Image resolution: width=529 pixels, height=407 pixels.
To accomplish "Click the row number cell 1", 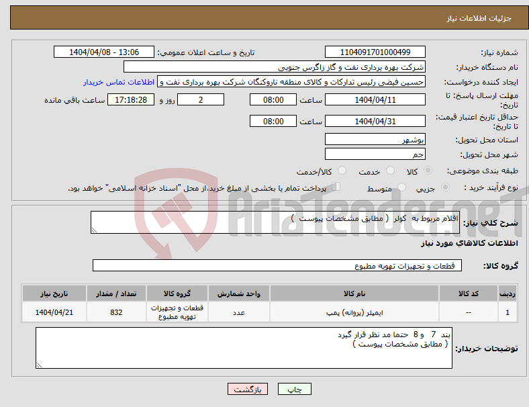I will pos(508,312).
